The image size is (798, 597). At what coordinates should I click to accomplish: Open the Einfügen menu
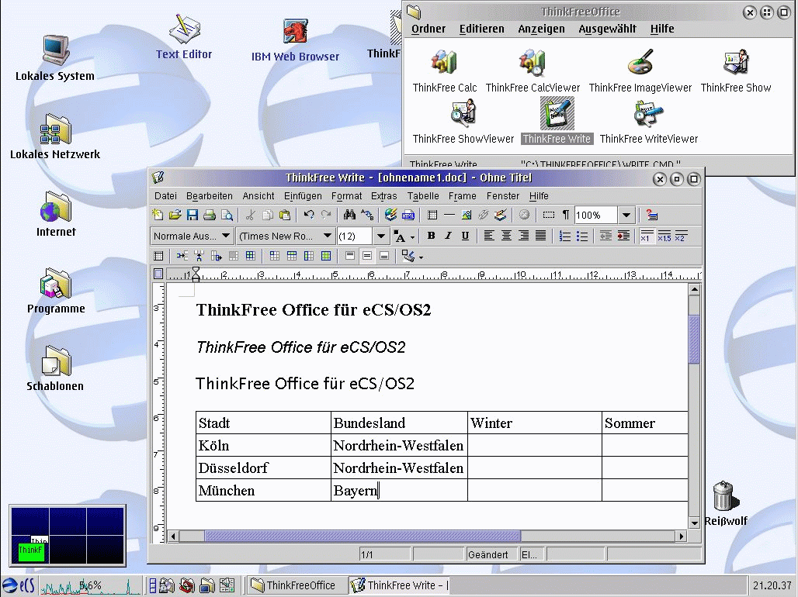pos(303,196)
